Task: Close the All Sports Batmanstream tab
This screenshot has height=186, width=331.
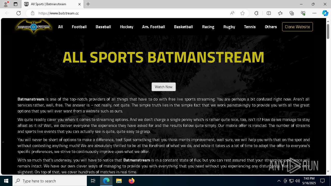Action: tap(80, 4)
